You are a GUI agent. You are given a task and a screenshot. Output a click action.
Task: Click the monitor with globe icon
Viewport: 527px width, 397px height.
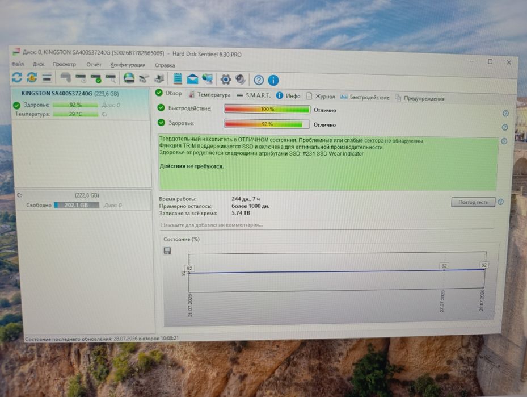point(208,79)
